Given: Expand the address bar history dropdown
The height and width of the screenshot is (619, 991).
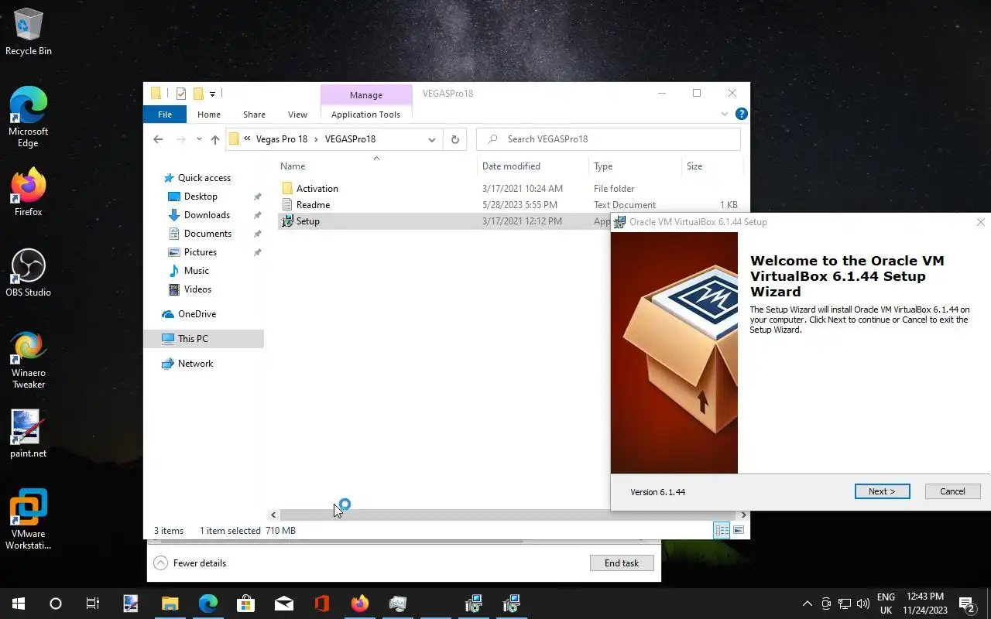Looking at the screenshot, I should (x=432, y=139).
